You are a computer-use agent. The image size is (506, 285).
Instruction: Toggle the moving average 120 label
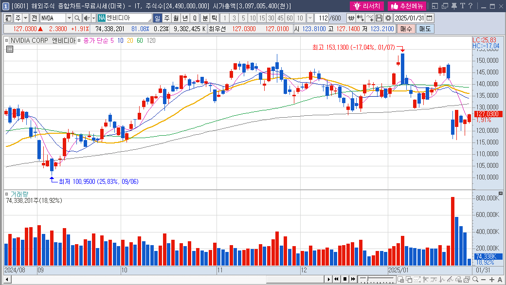[x=151, y=41]
